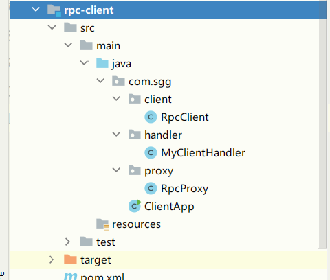Collapse the client package chevron
330x280 pixels.
pos(116,99)
